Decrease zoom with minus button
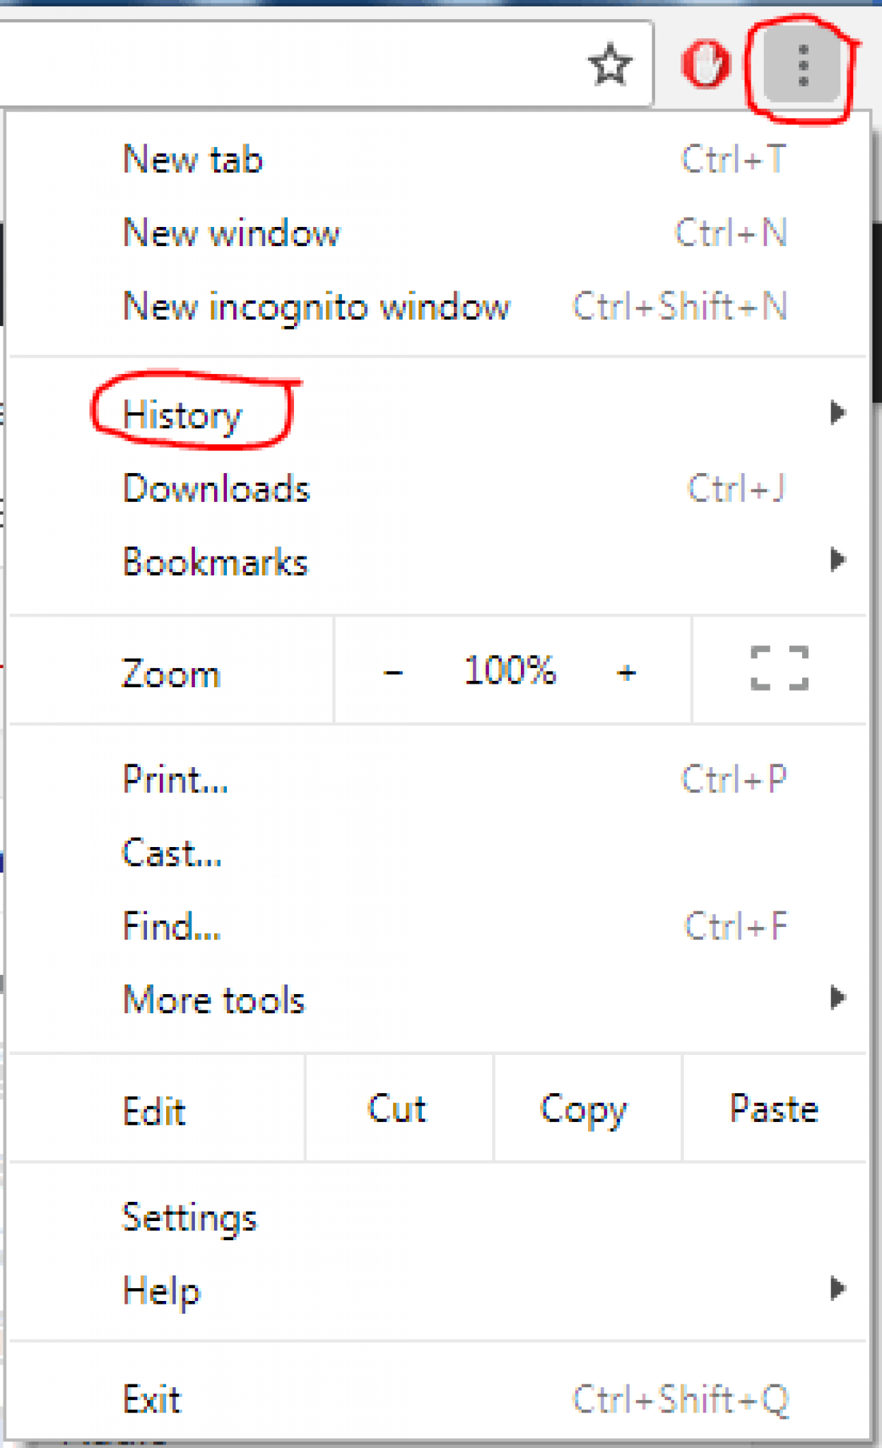This screenshot has height=1448, width=882. pos(393,672)
